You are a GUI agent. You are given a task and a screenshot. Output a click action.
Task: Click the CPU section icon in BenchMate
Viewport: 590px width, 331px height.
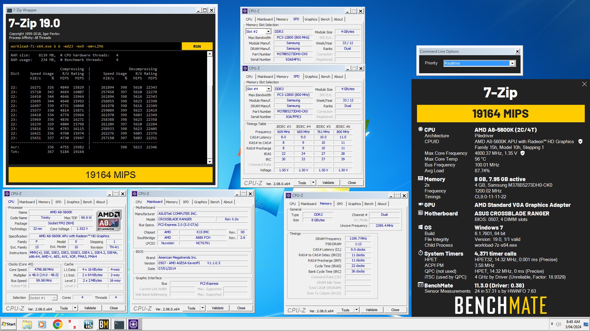(420, 129)
